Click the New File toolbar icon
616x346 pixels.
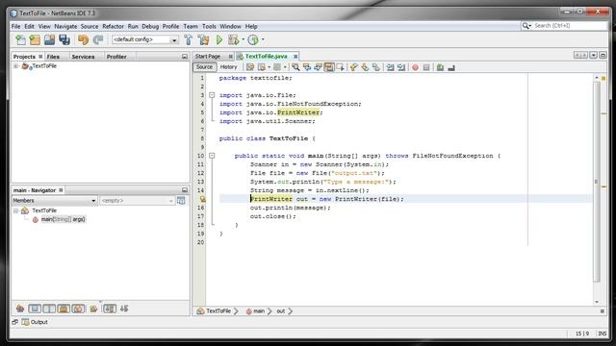(x=20, y=39)
